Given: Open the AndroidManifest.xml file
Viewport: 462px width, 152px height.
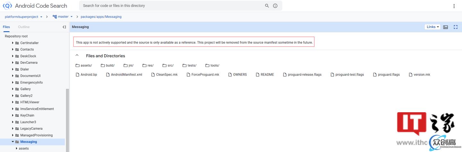Looking at the screenshot, I should (126, 74).
